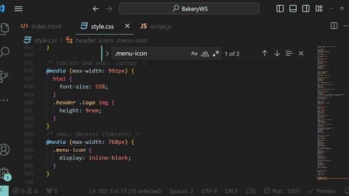Toggle Find in Selection
This screenshot has width=349, height=196.
(289, 53)
